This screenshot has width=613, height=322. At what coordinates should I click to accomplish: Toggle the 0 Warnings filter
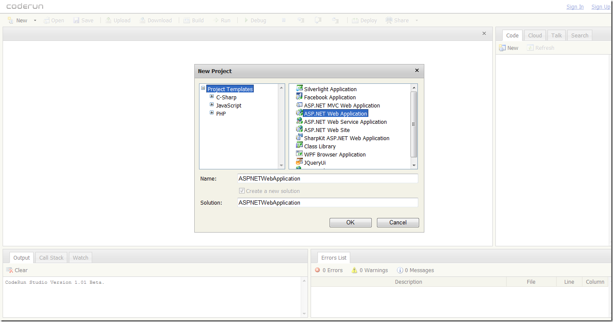[x=370, y=270]
